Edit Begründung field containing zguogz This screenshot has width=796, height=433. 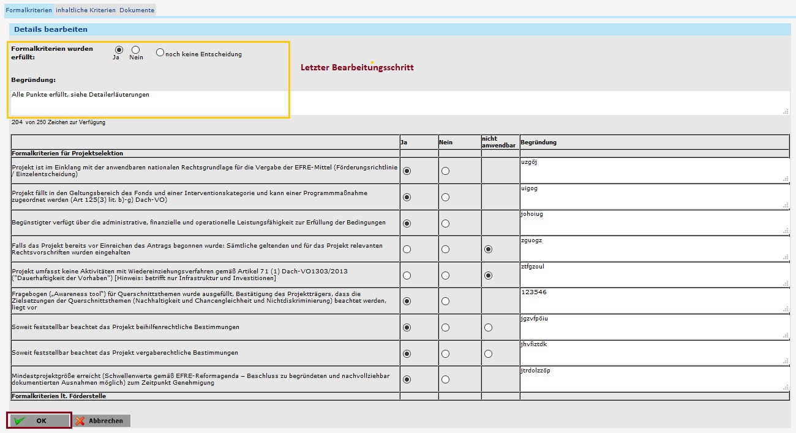pos(655,248)
